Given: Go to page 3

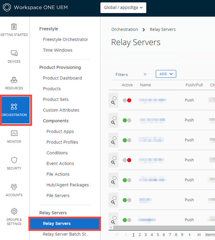Looking at the screenshot, I should pyautogui.click(x=146, y=234).
